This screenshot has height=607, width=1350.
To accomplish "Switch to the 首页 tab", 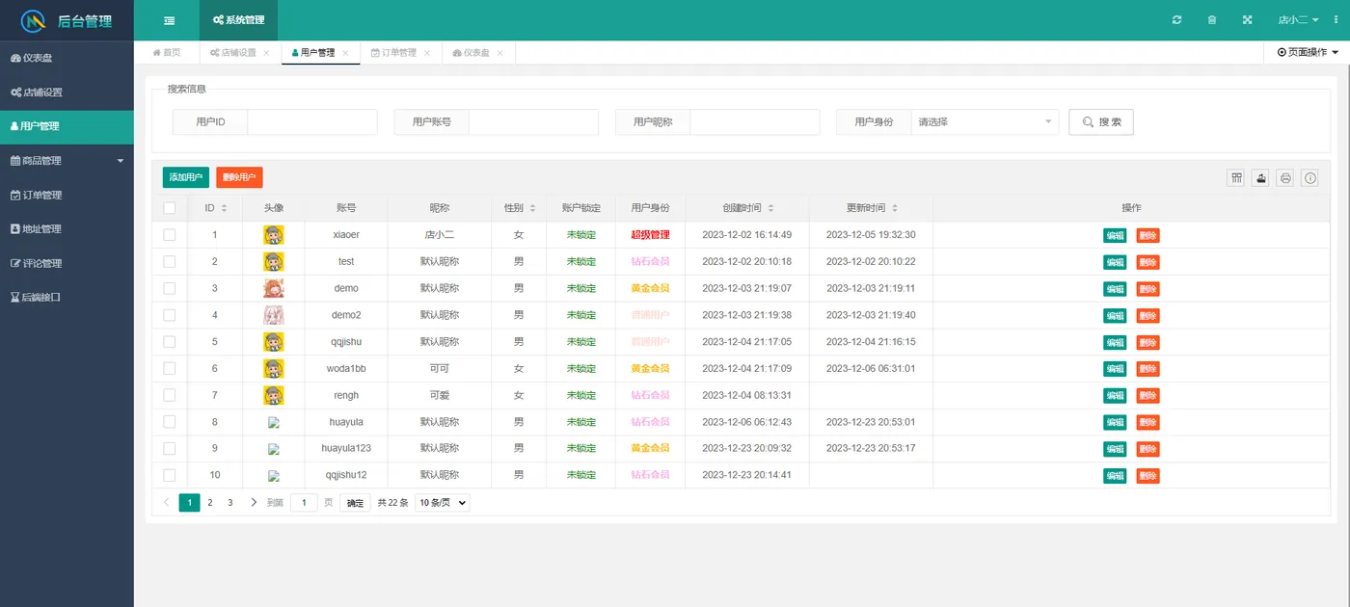I will pos(167,53).
